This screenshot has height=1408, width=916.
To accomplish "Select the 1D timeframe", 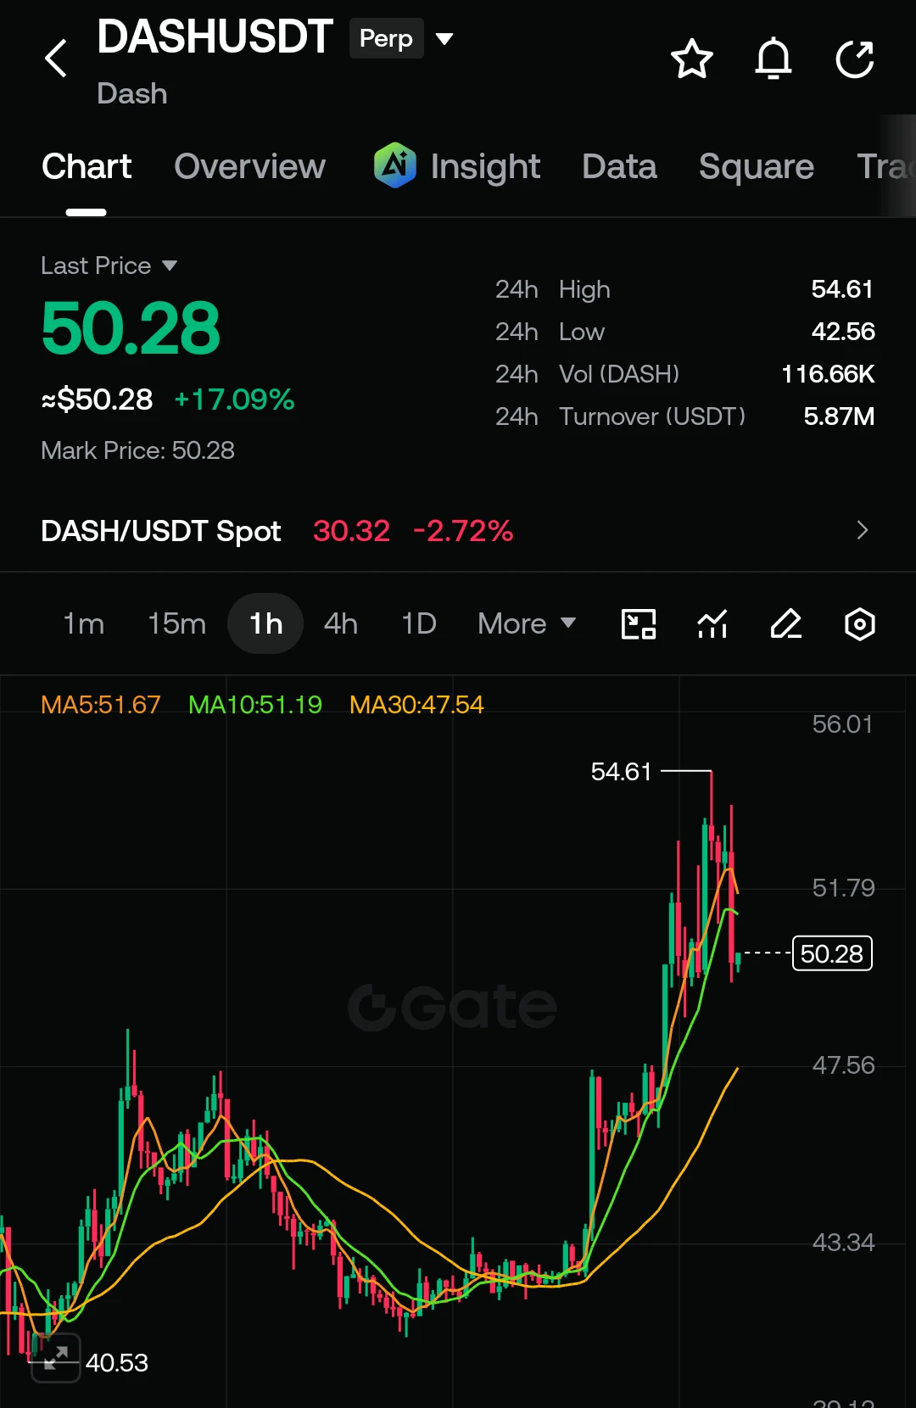I will click(x=419, y=624).
